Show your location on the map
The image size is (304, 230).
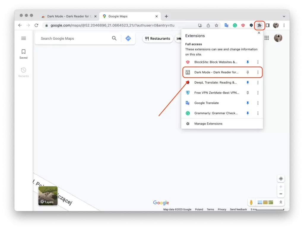(x=281, y=178)
